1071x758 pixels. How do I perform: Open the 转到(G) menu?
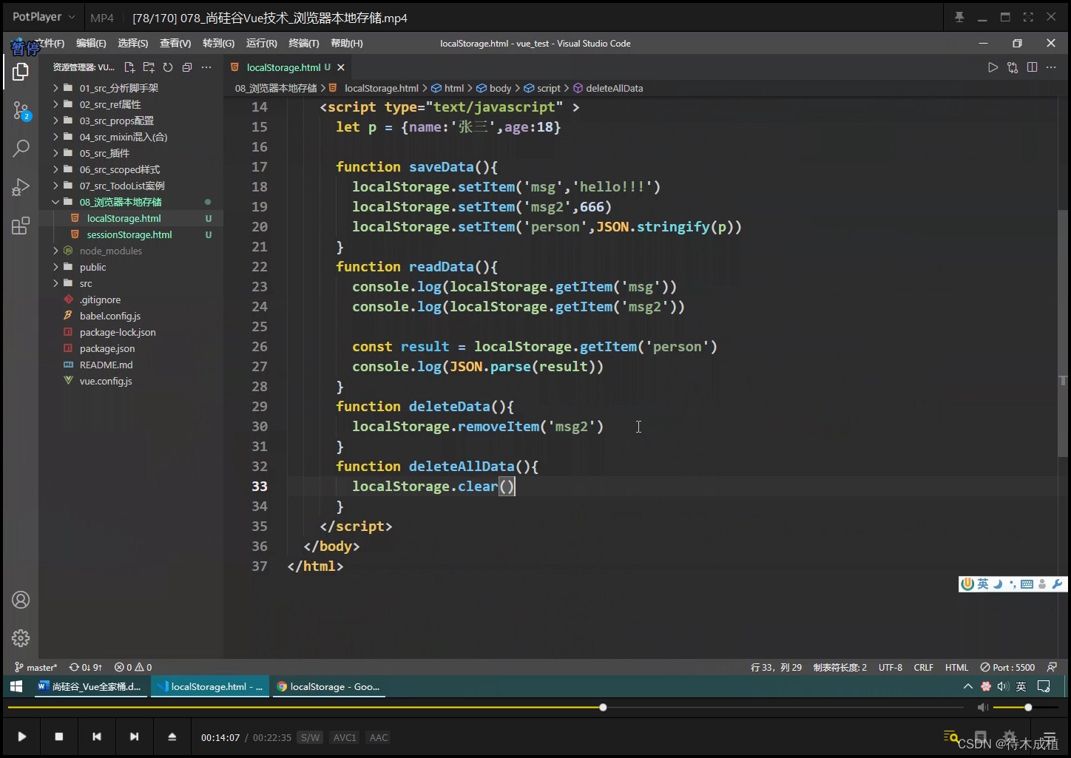218,44
